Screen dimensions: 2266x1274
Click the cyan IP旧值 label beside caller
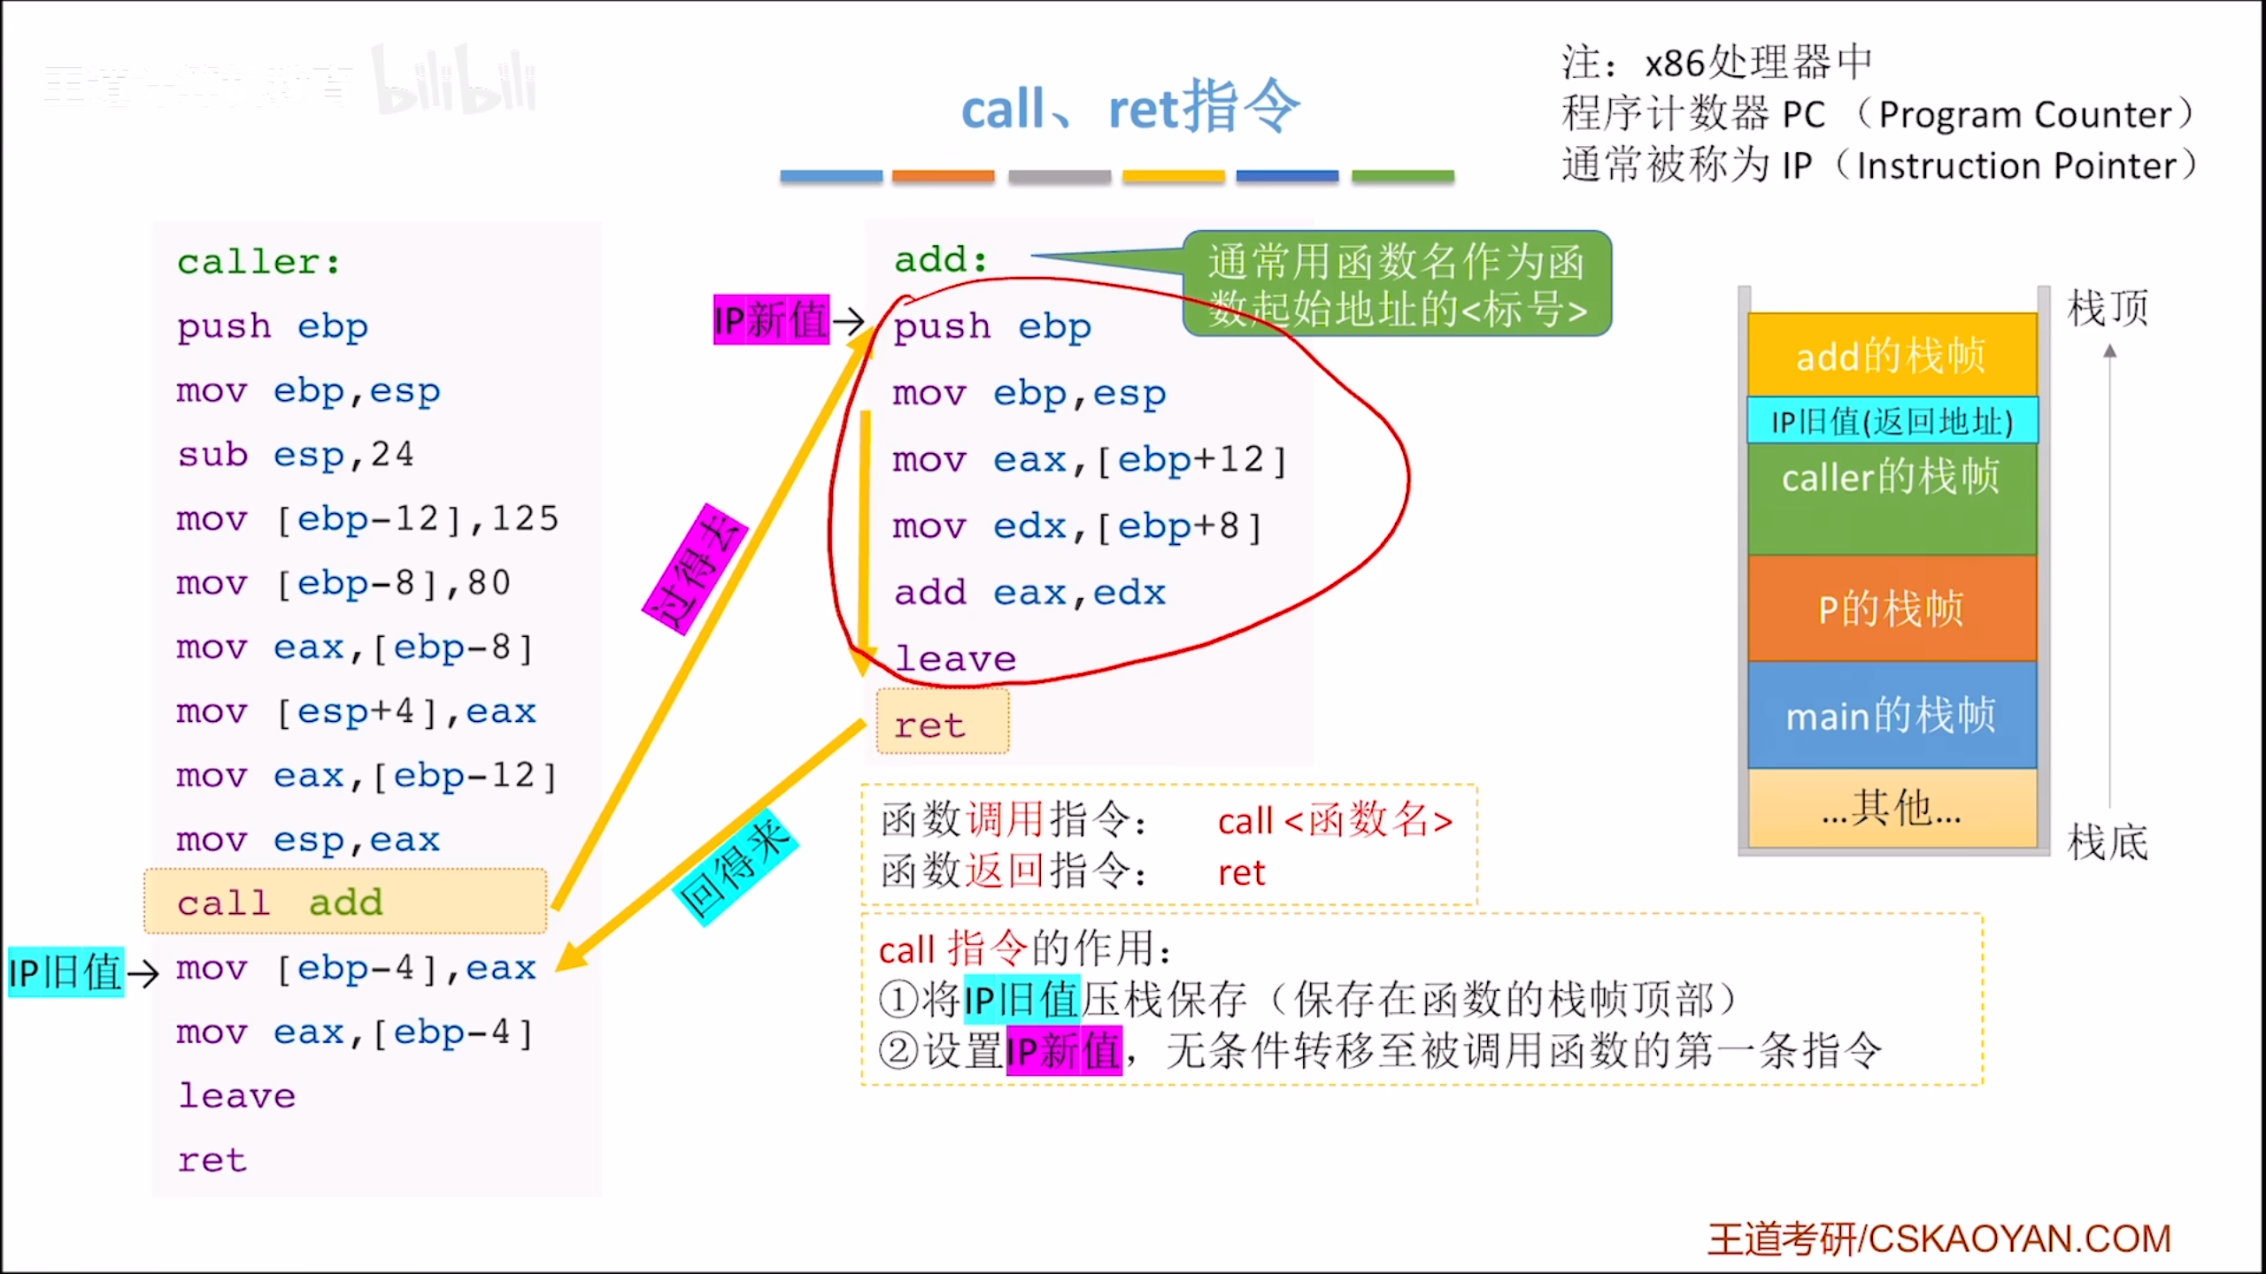[66, 972]
